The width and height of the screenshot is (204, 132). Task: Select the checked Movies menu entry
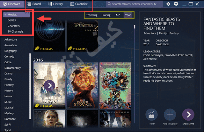click(x=17, y=15)
